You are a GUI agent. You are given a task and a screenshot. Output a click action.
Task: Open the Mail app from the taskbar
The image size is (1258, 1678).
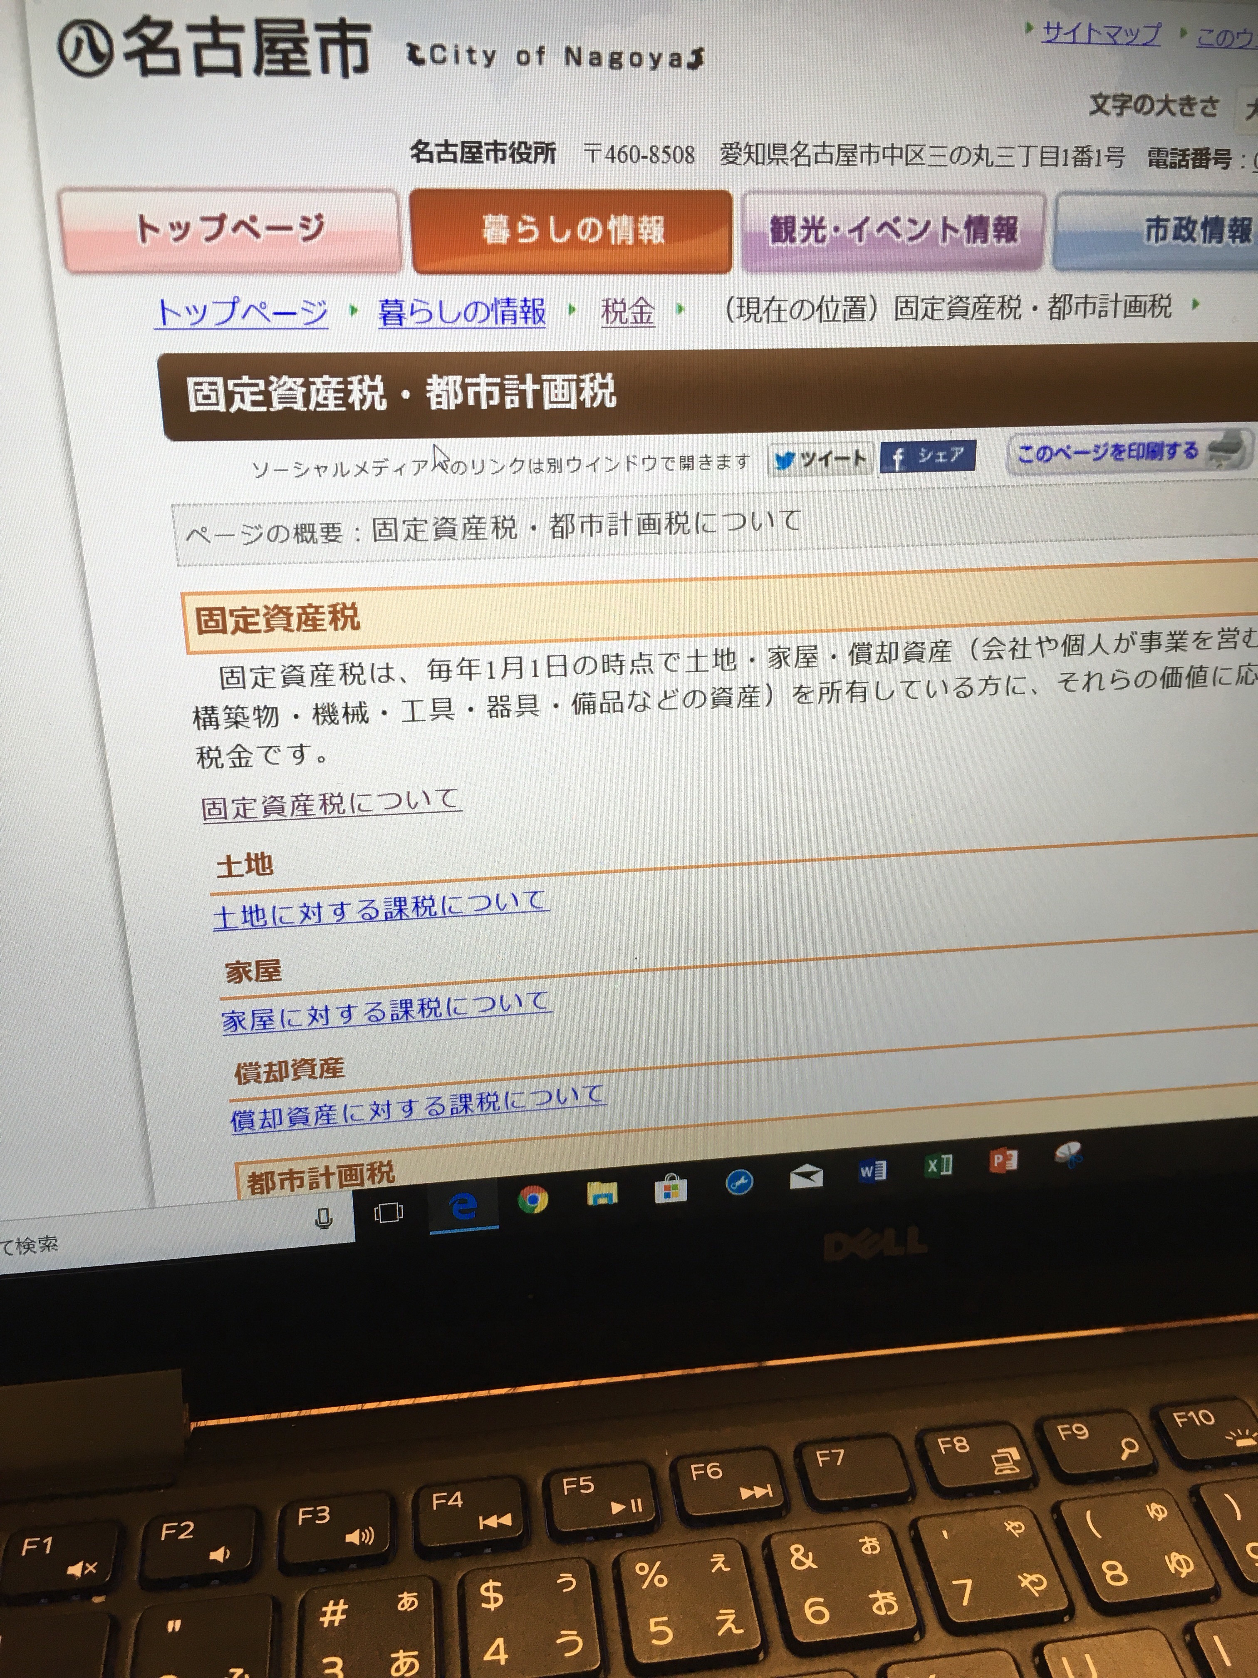[x=805, y=1177]
